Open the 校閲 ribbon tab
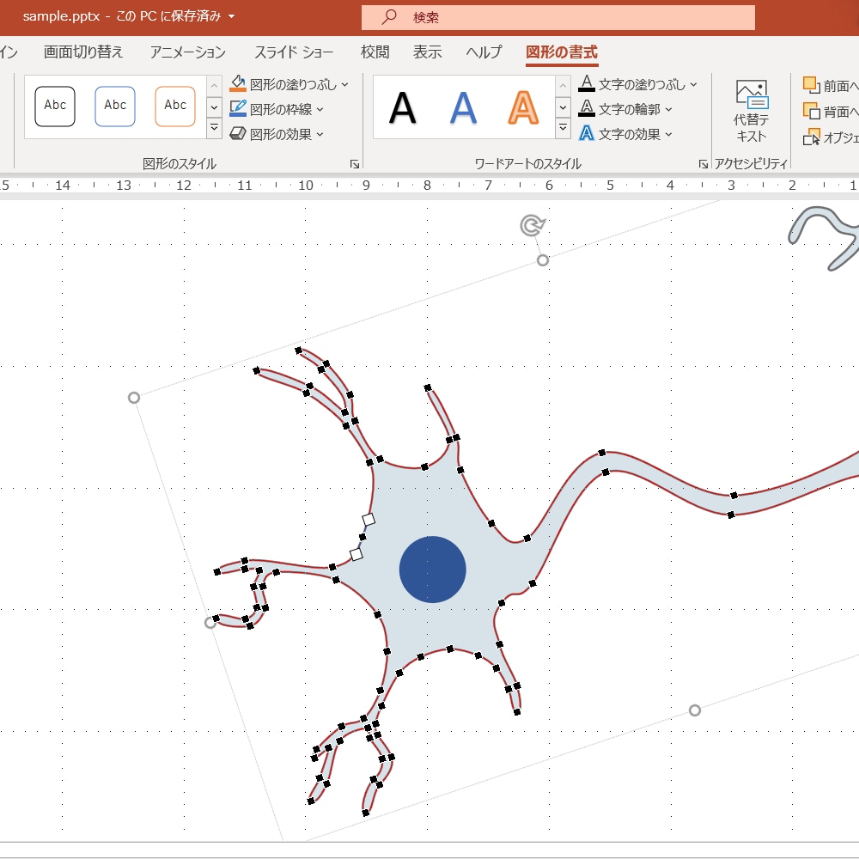 [375, 52]
